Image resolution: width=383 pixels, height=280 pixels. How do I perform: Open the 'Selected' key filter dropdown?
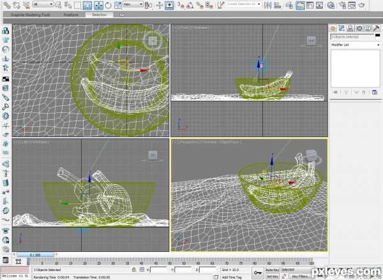coord(297,270)
